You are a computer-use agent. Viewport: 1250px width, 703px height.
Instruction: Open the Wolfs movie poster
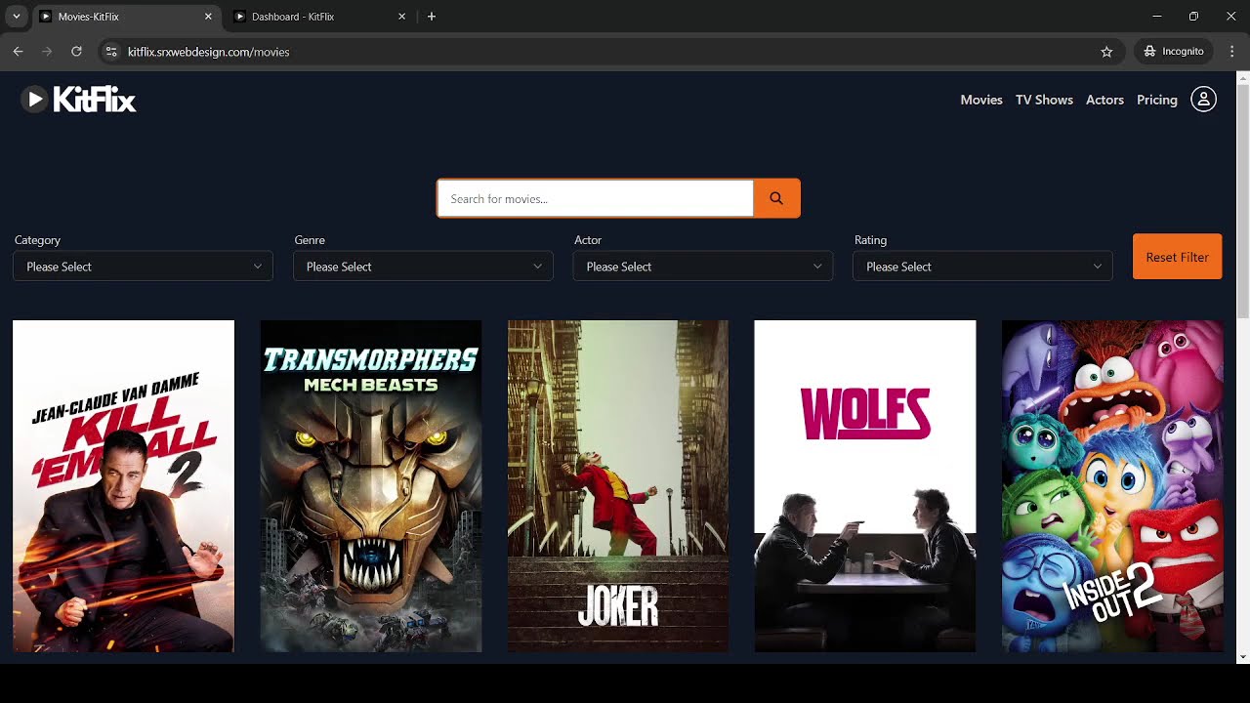point(865,486)
